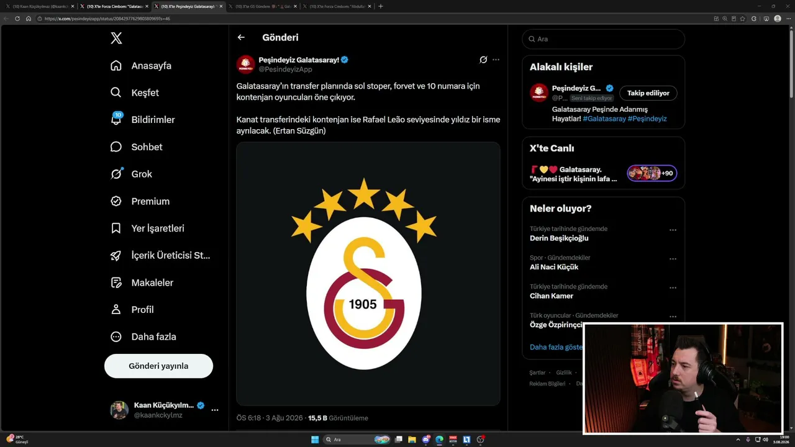The height and width of the screenshot is (447, 795).
Task: Open Bildirimler notifications bell
Action: 142,120
